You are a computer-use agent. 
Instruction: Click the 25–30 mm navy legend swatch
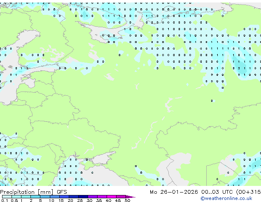coord(83,197)
